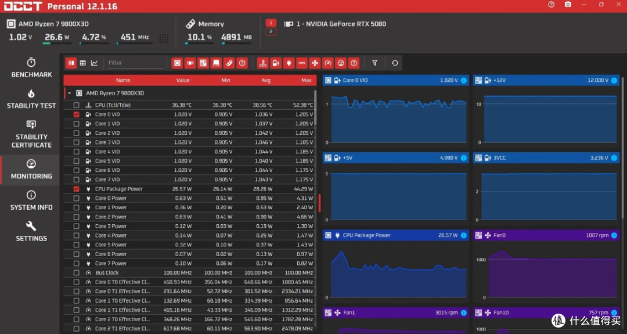Open info for +5V graph

pyautogui.click(x=464, y=158)
